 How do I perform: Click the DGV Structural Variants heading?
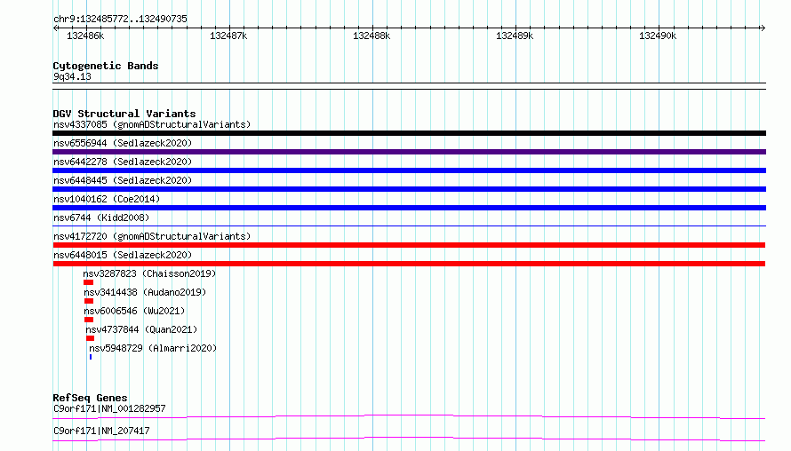pyautogui.click(x=124, y=114)
